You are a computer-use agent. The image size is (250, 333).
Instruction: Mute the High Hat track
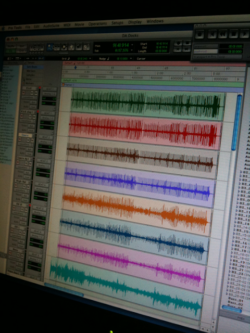pos(28,186)
